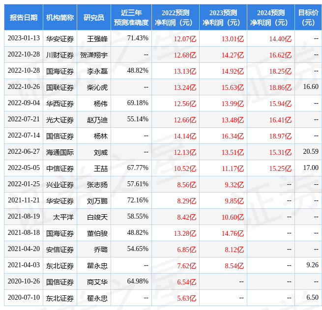
Task: Click the 10.60亿 value
Action: (x=233, y=217)
